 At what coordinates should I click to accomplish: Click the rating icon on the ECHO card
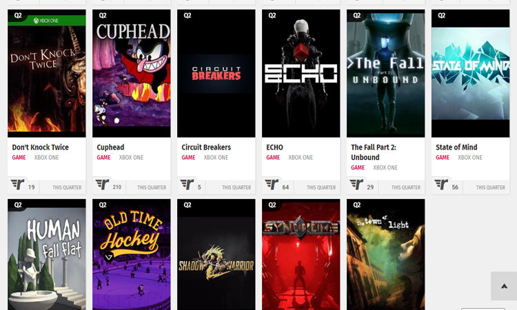(x=272, y=184)
